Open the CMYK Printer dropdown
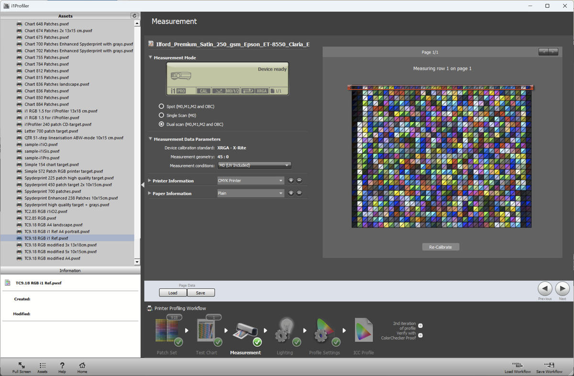Screen dimensions: 574x376 [251, 181]
